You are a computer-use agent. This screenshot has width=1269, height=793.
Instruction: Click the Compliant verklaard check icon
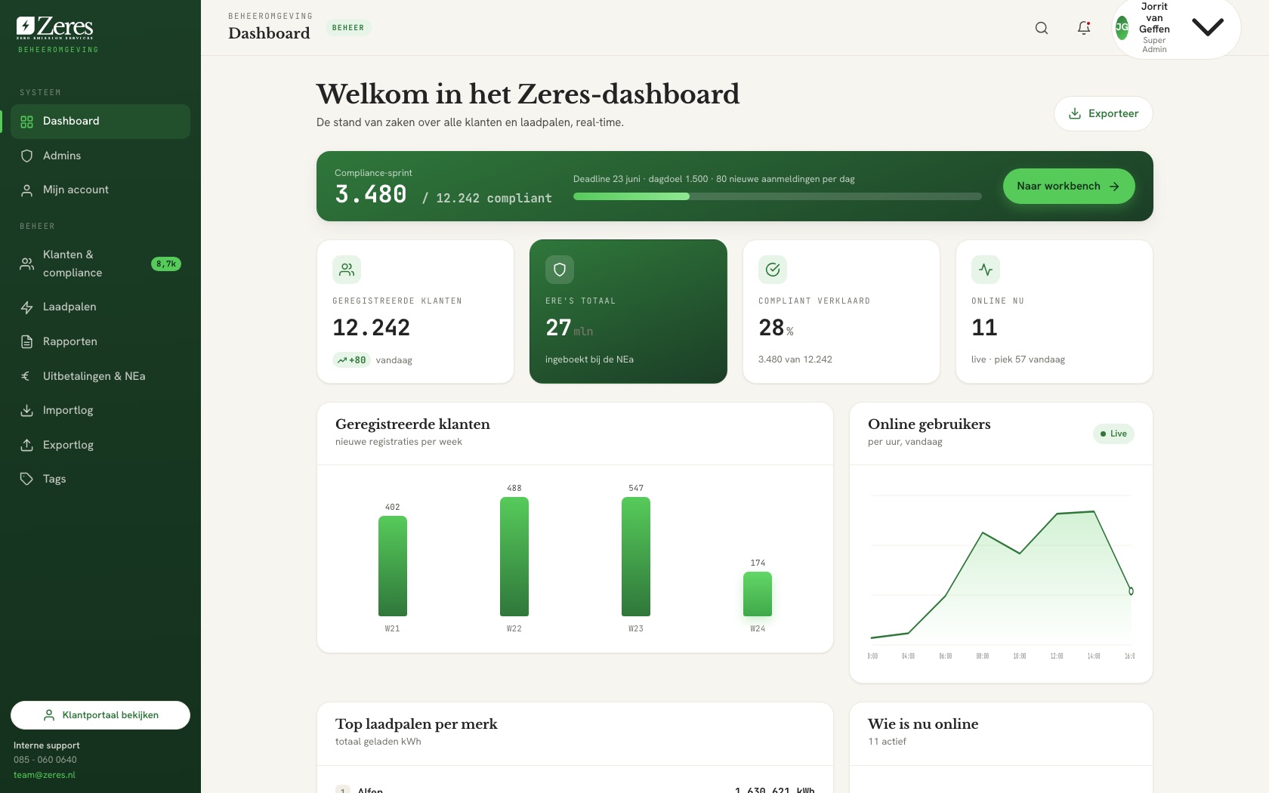tap(773, 270)
